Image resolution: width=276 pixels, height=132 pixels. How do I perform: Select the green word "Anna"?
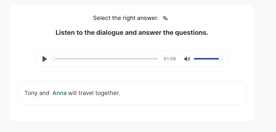click(59, 93)
